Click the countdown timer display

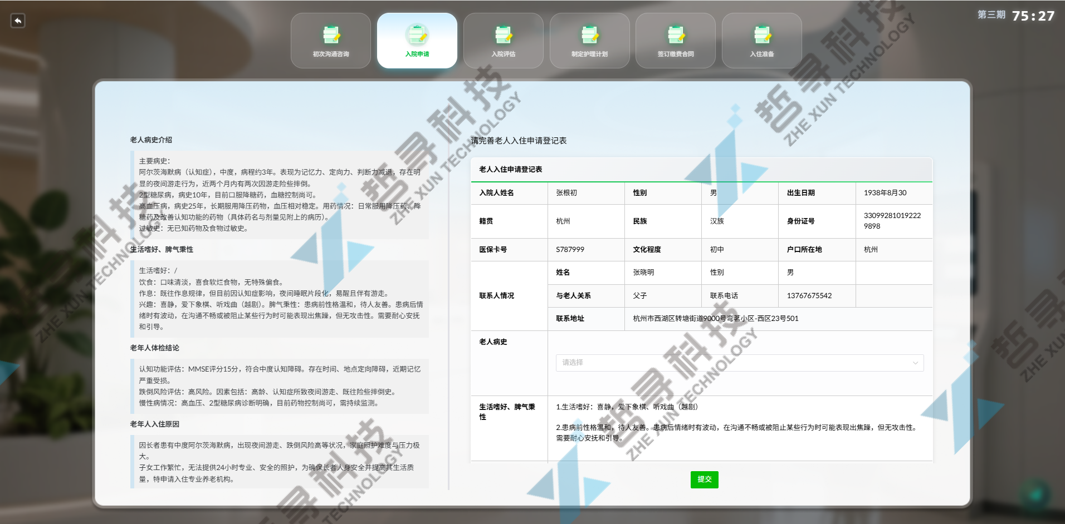point(1033,16)
